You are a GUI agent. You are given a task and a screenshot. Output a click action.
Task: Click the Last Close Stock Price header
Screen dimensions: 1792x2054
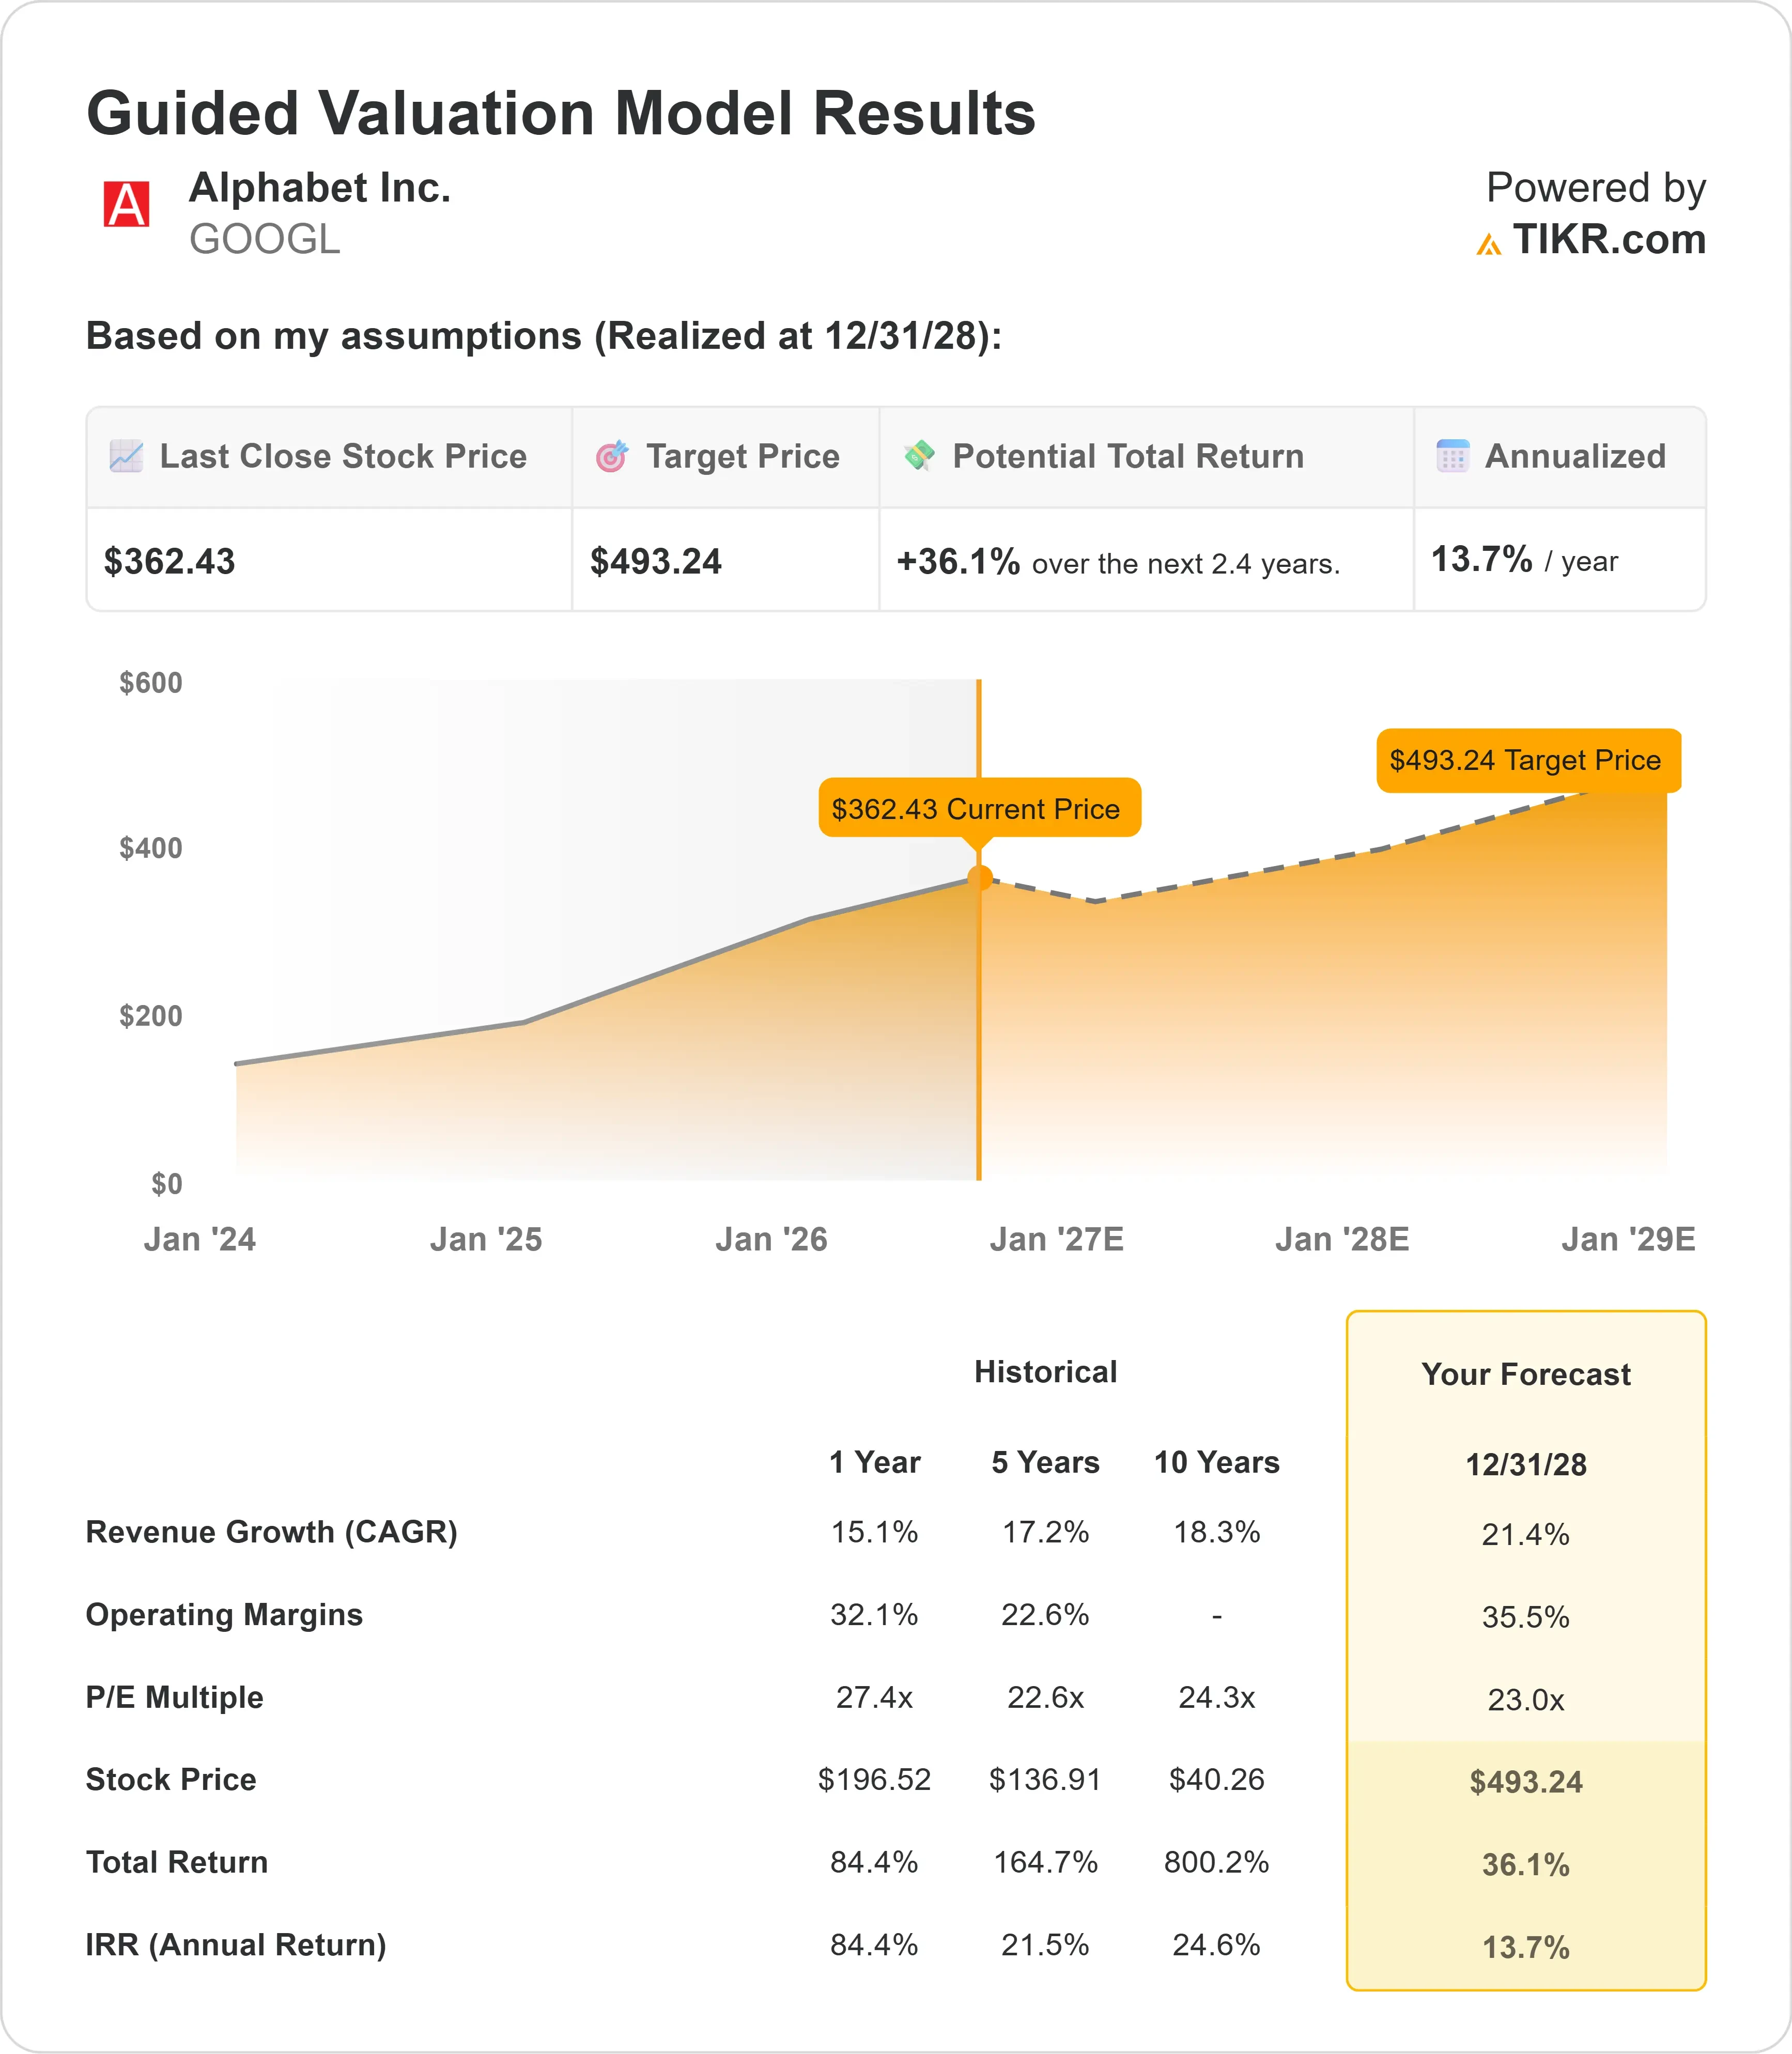(x=343, y=456)
